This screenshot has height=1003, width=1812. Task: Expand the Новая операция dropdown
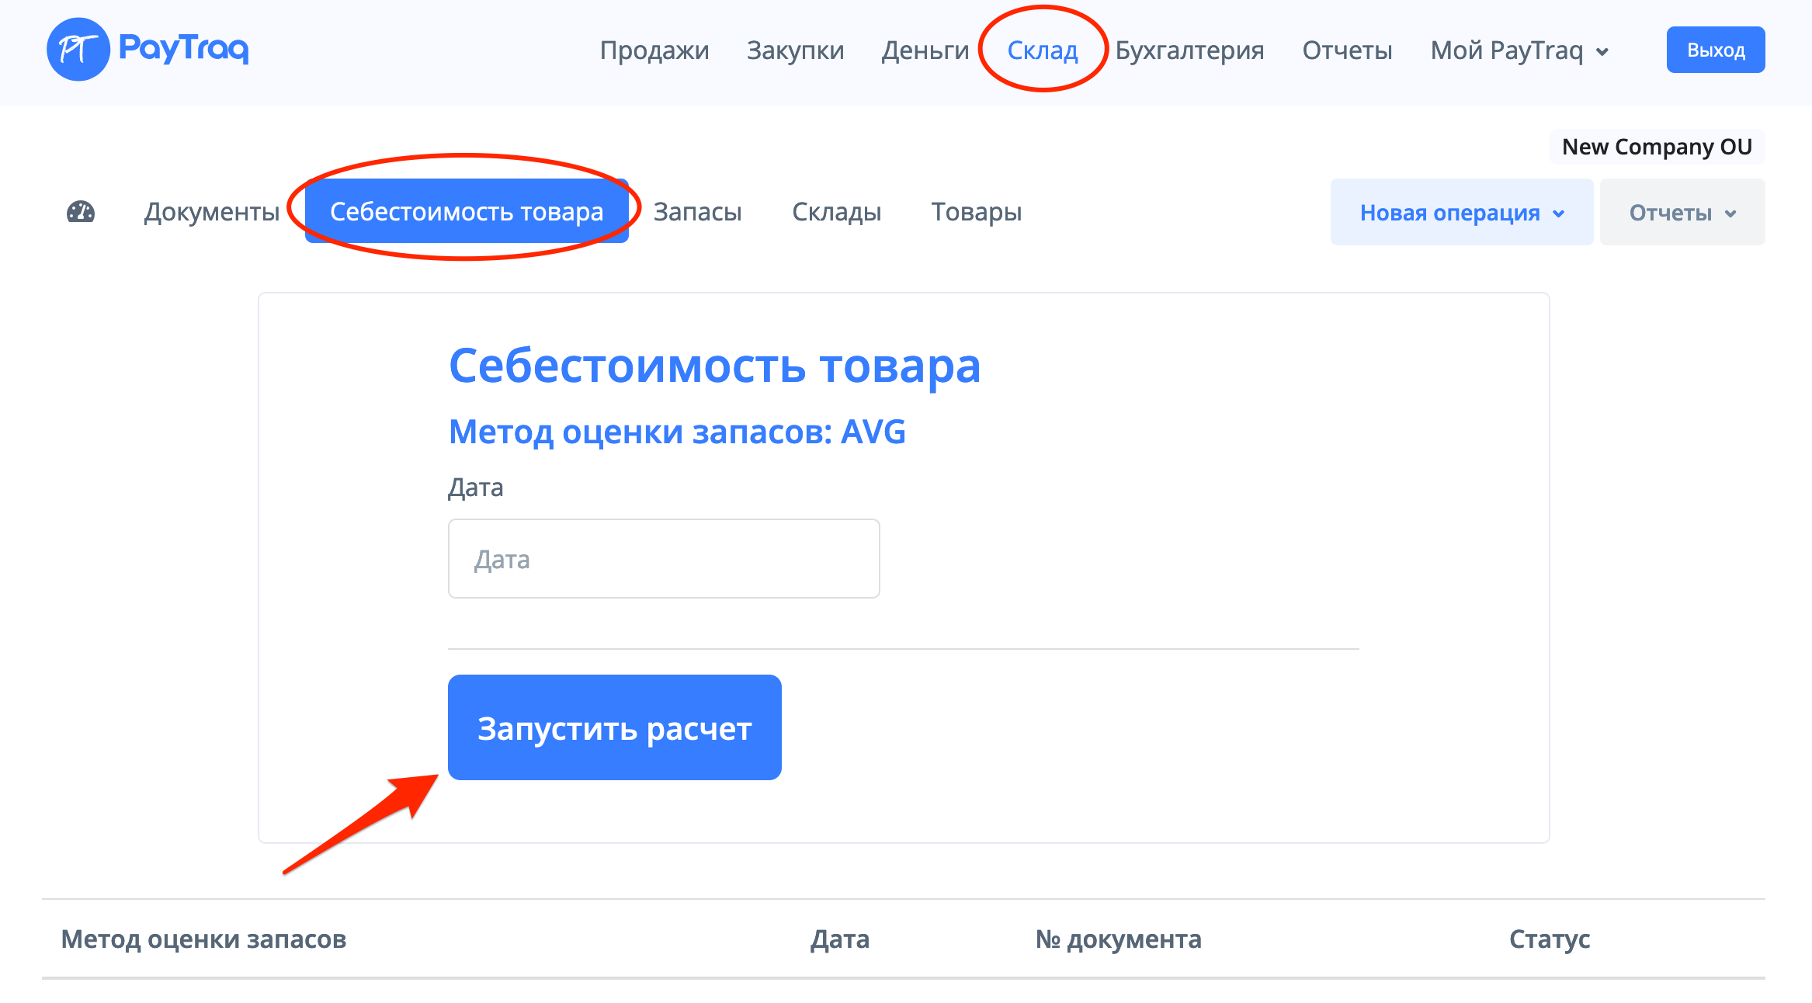coord(1461,213)
